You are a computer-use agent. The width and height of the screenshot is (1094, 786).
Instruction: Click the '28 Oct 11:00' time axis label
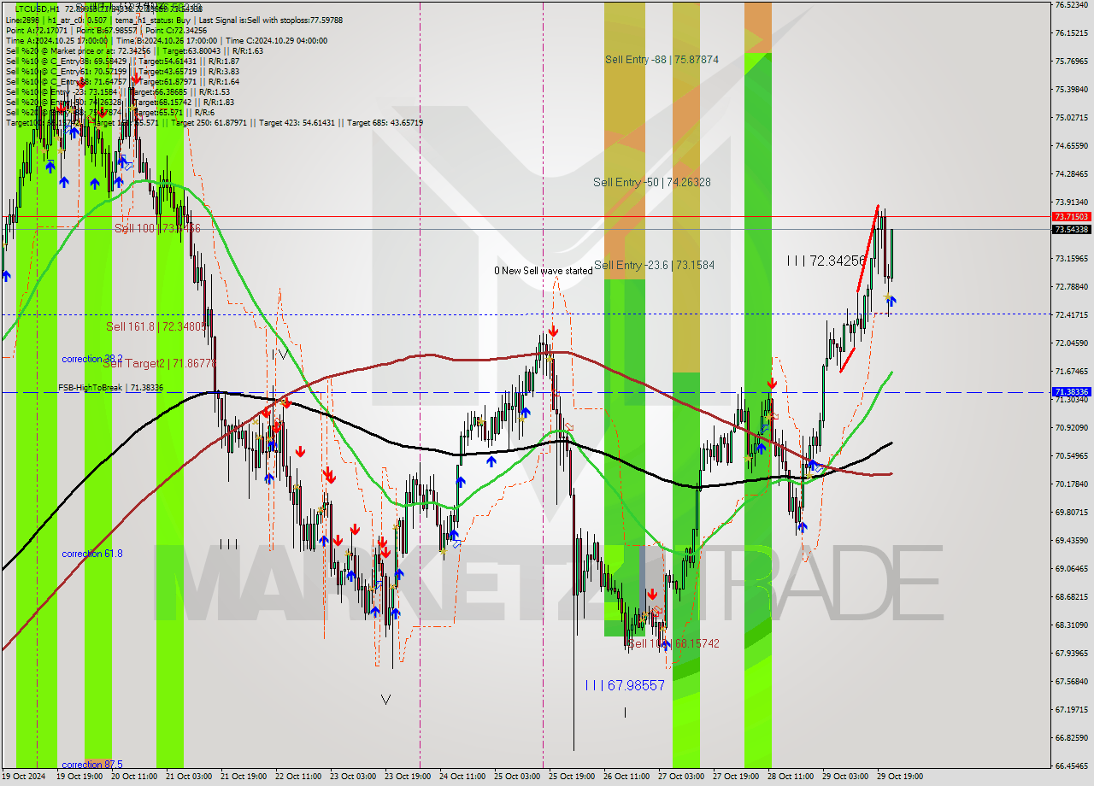tap(791, 777)
